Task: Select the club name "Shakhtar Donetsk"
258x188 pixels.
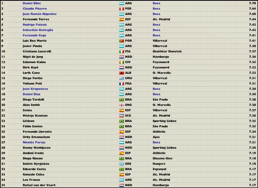Action: [167, 51]
